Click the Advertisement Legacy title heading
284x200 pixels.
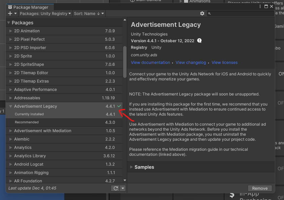pyautogui.click(x=166, y=25)
